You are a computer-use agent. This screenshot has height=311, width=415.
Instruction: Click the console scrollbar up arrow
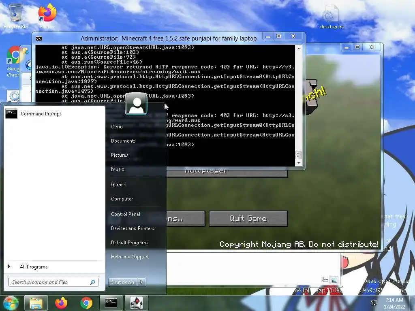click(299, 49)
